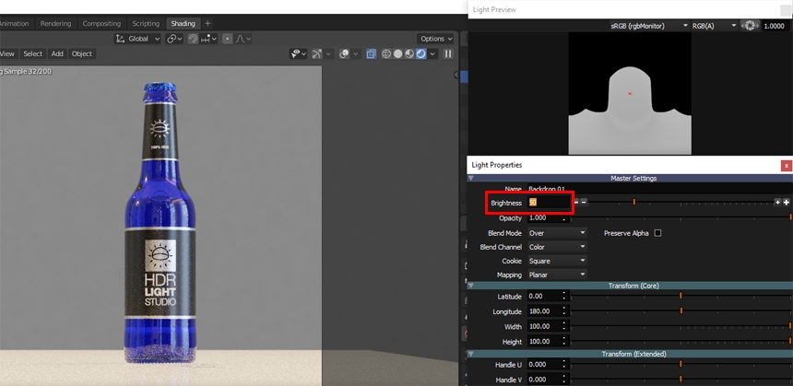This screenshot has height=386, width=793.
Task: Open the Blend Channel dropdown
Action: 557,247
